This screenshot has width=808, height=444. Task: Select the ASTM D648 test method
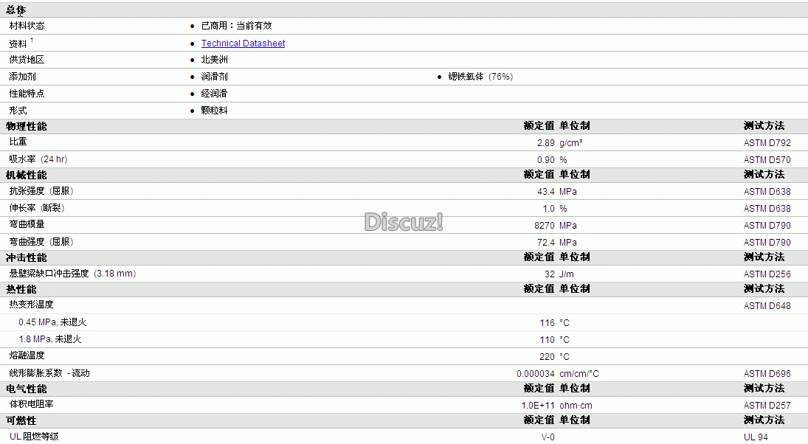click(767, 306)
